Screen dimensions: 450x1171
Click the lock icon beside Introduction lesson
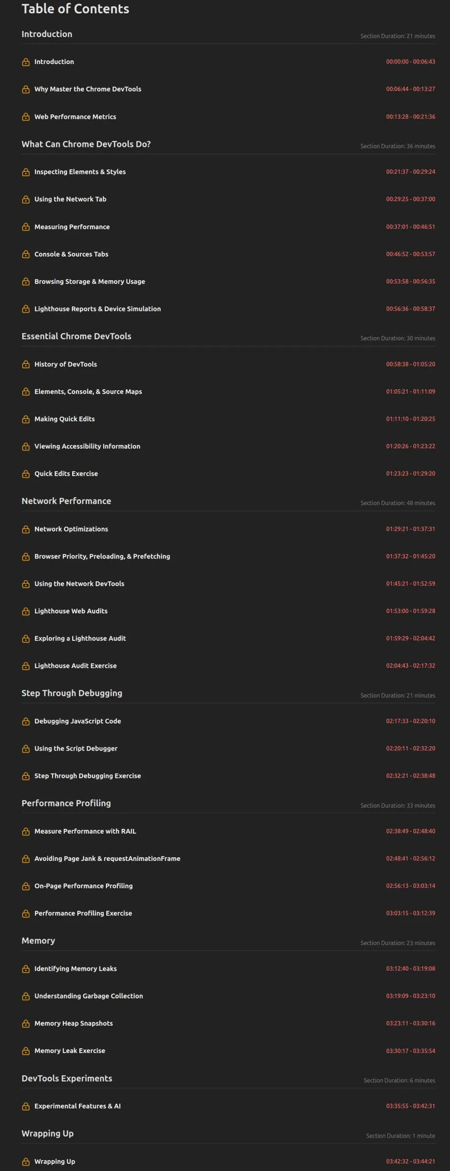[26, 62]
